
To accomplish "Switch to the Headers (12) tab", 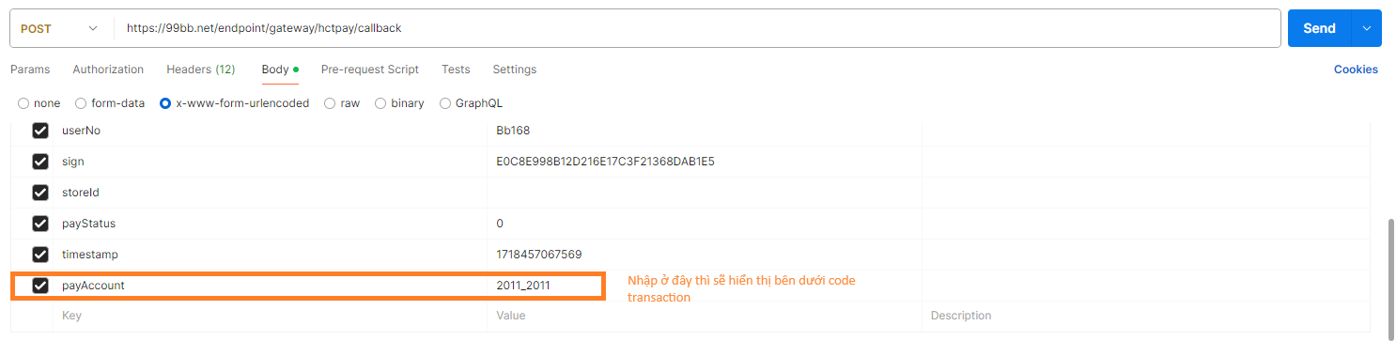I will click(x=201, y=70).
